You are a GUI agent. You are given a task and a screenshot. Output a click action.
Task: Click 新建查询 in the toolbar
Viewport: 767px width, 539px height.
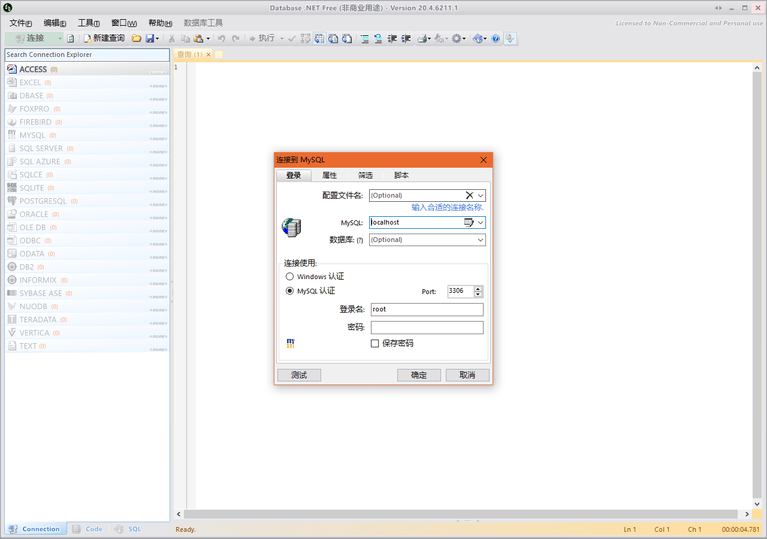(104, 38)
